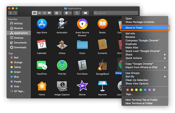This screenshot has height=113, width=175.
Task: Select the Chess app icon
Action: pyautogui.click(x=62, y=45)
